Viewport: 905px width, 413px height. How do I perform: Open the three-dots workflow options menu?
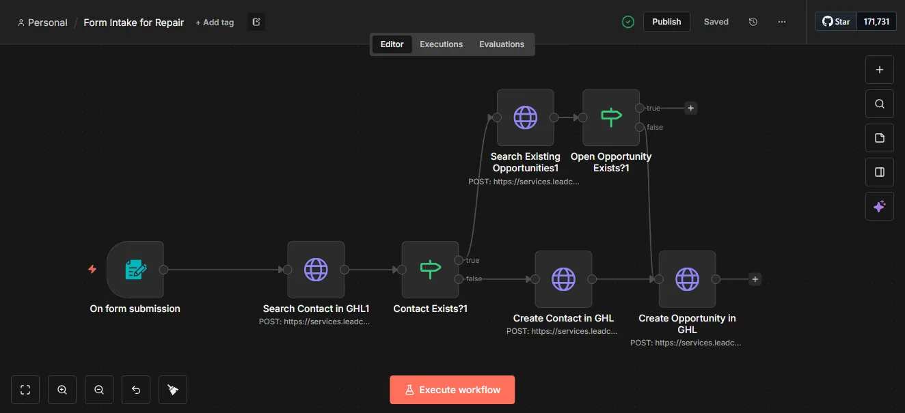782,22
